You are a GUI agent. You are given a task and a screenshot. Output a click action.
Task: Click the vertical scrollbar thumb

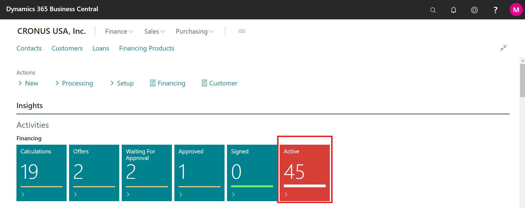tap(522, 81)
